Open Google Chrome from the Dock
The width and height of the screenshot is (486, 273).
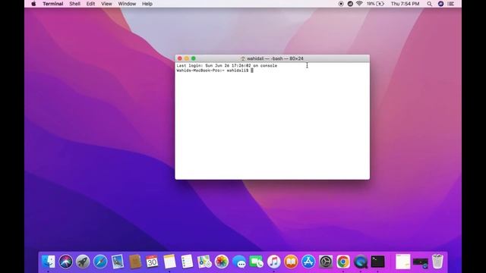click(x=342, y=262)
